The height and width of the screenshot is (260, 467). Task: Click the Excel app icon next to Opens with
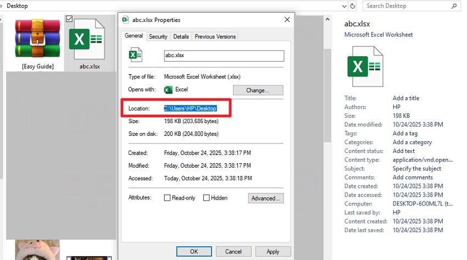pyautogui.click(x=168, y=90)
